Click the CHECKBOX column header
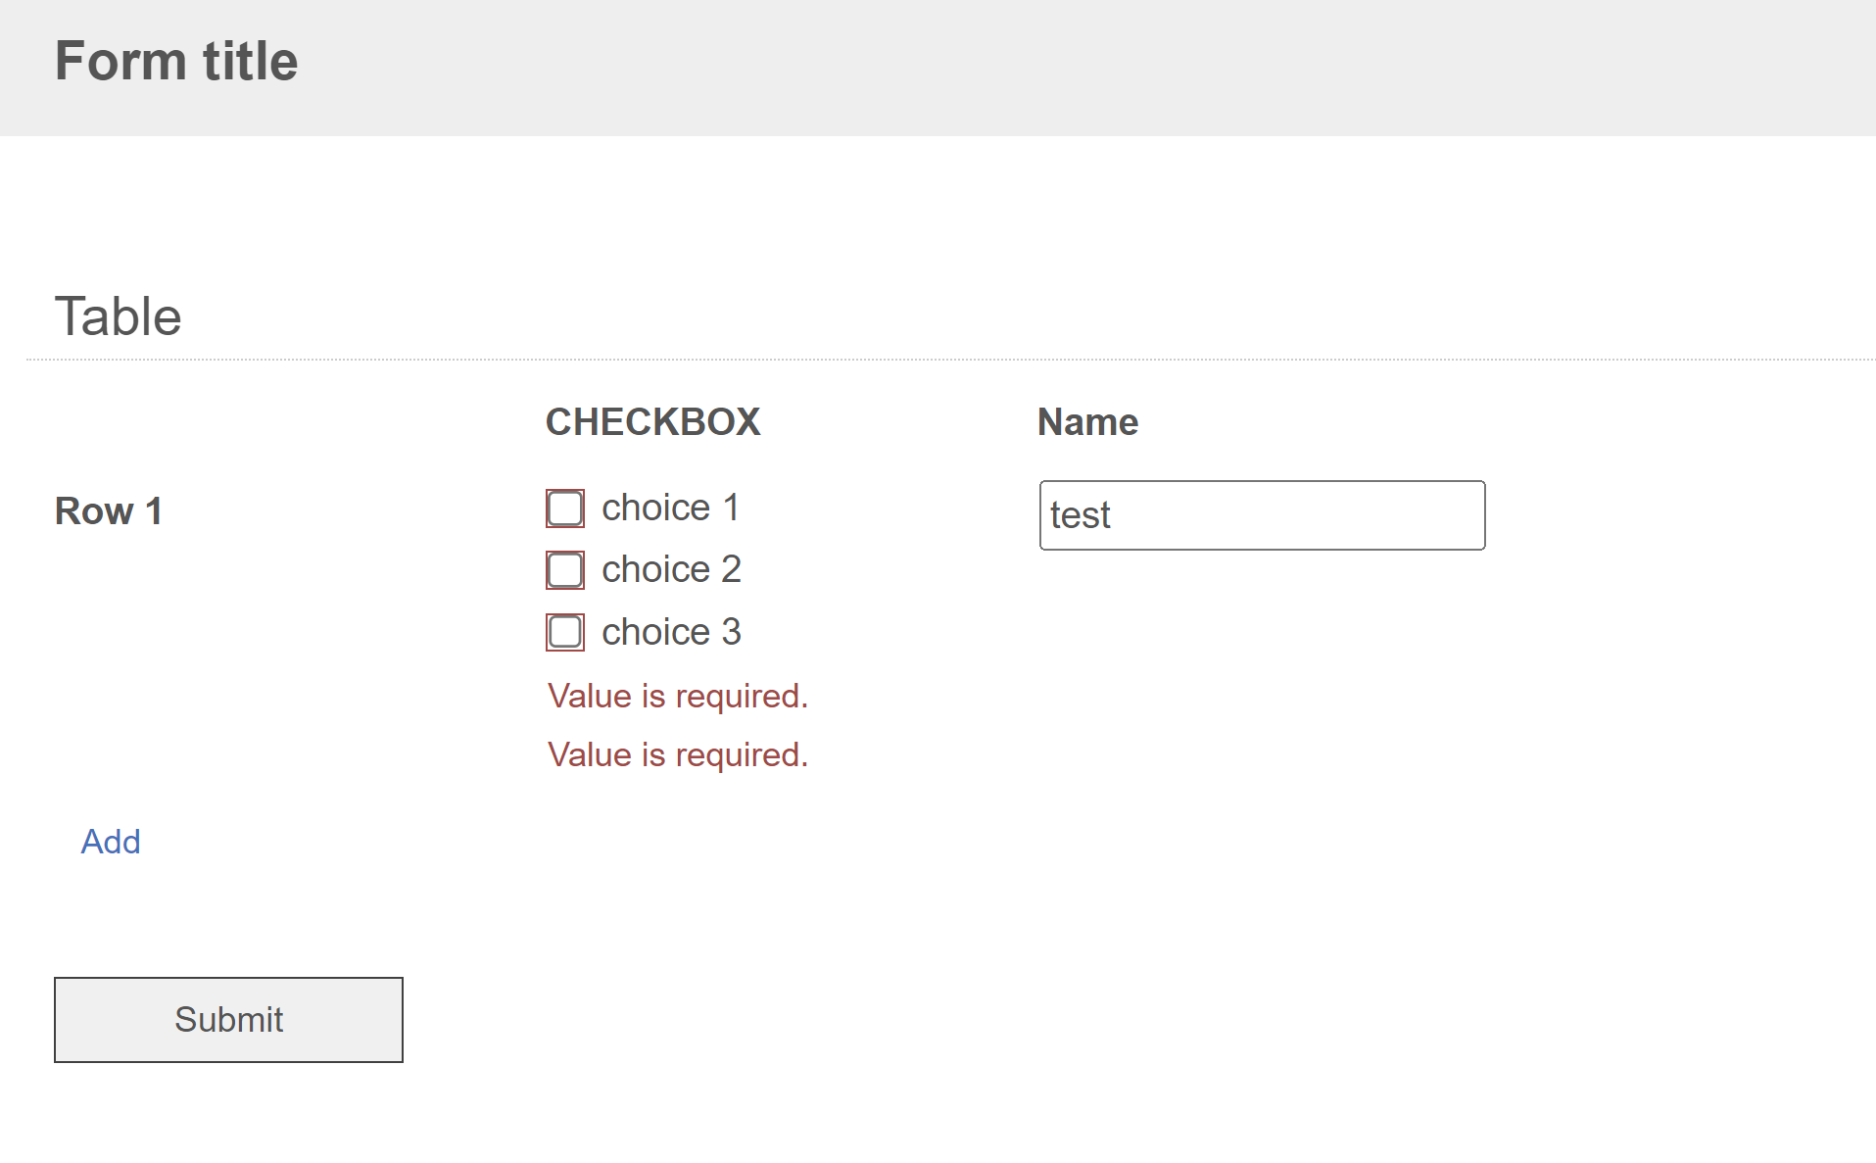The height and width of the screenshot is (1163, 1876). point(652,422)
